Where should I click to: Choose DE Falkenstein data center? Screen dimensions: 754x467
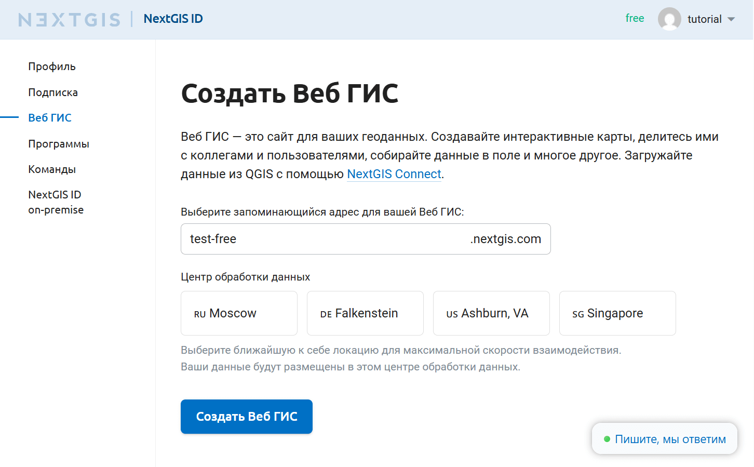pos(365,313)
